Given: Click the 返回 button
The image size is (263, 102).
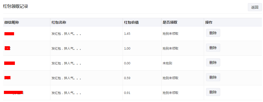Looking at the screenshot, I should point(255,7).
